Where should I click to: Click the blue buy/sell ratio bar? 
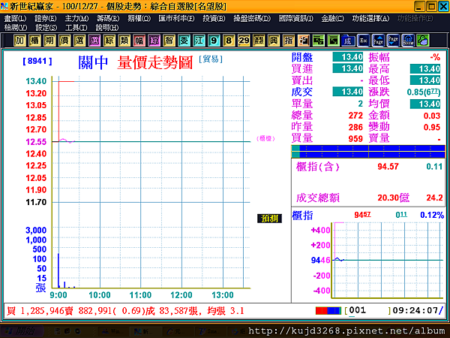368,152
